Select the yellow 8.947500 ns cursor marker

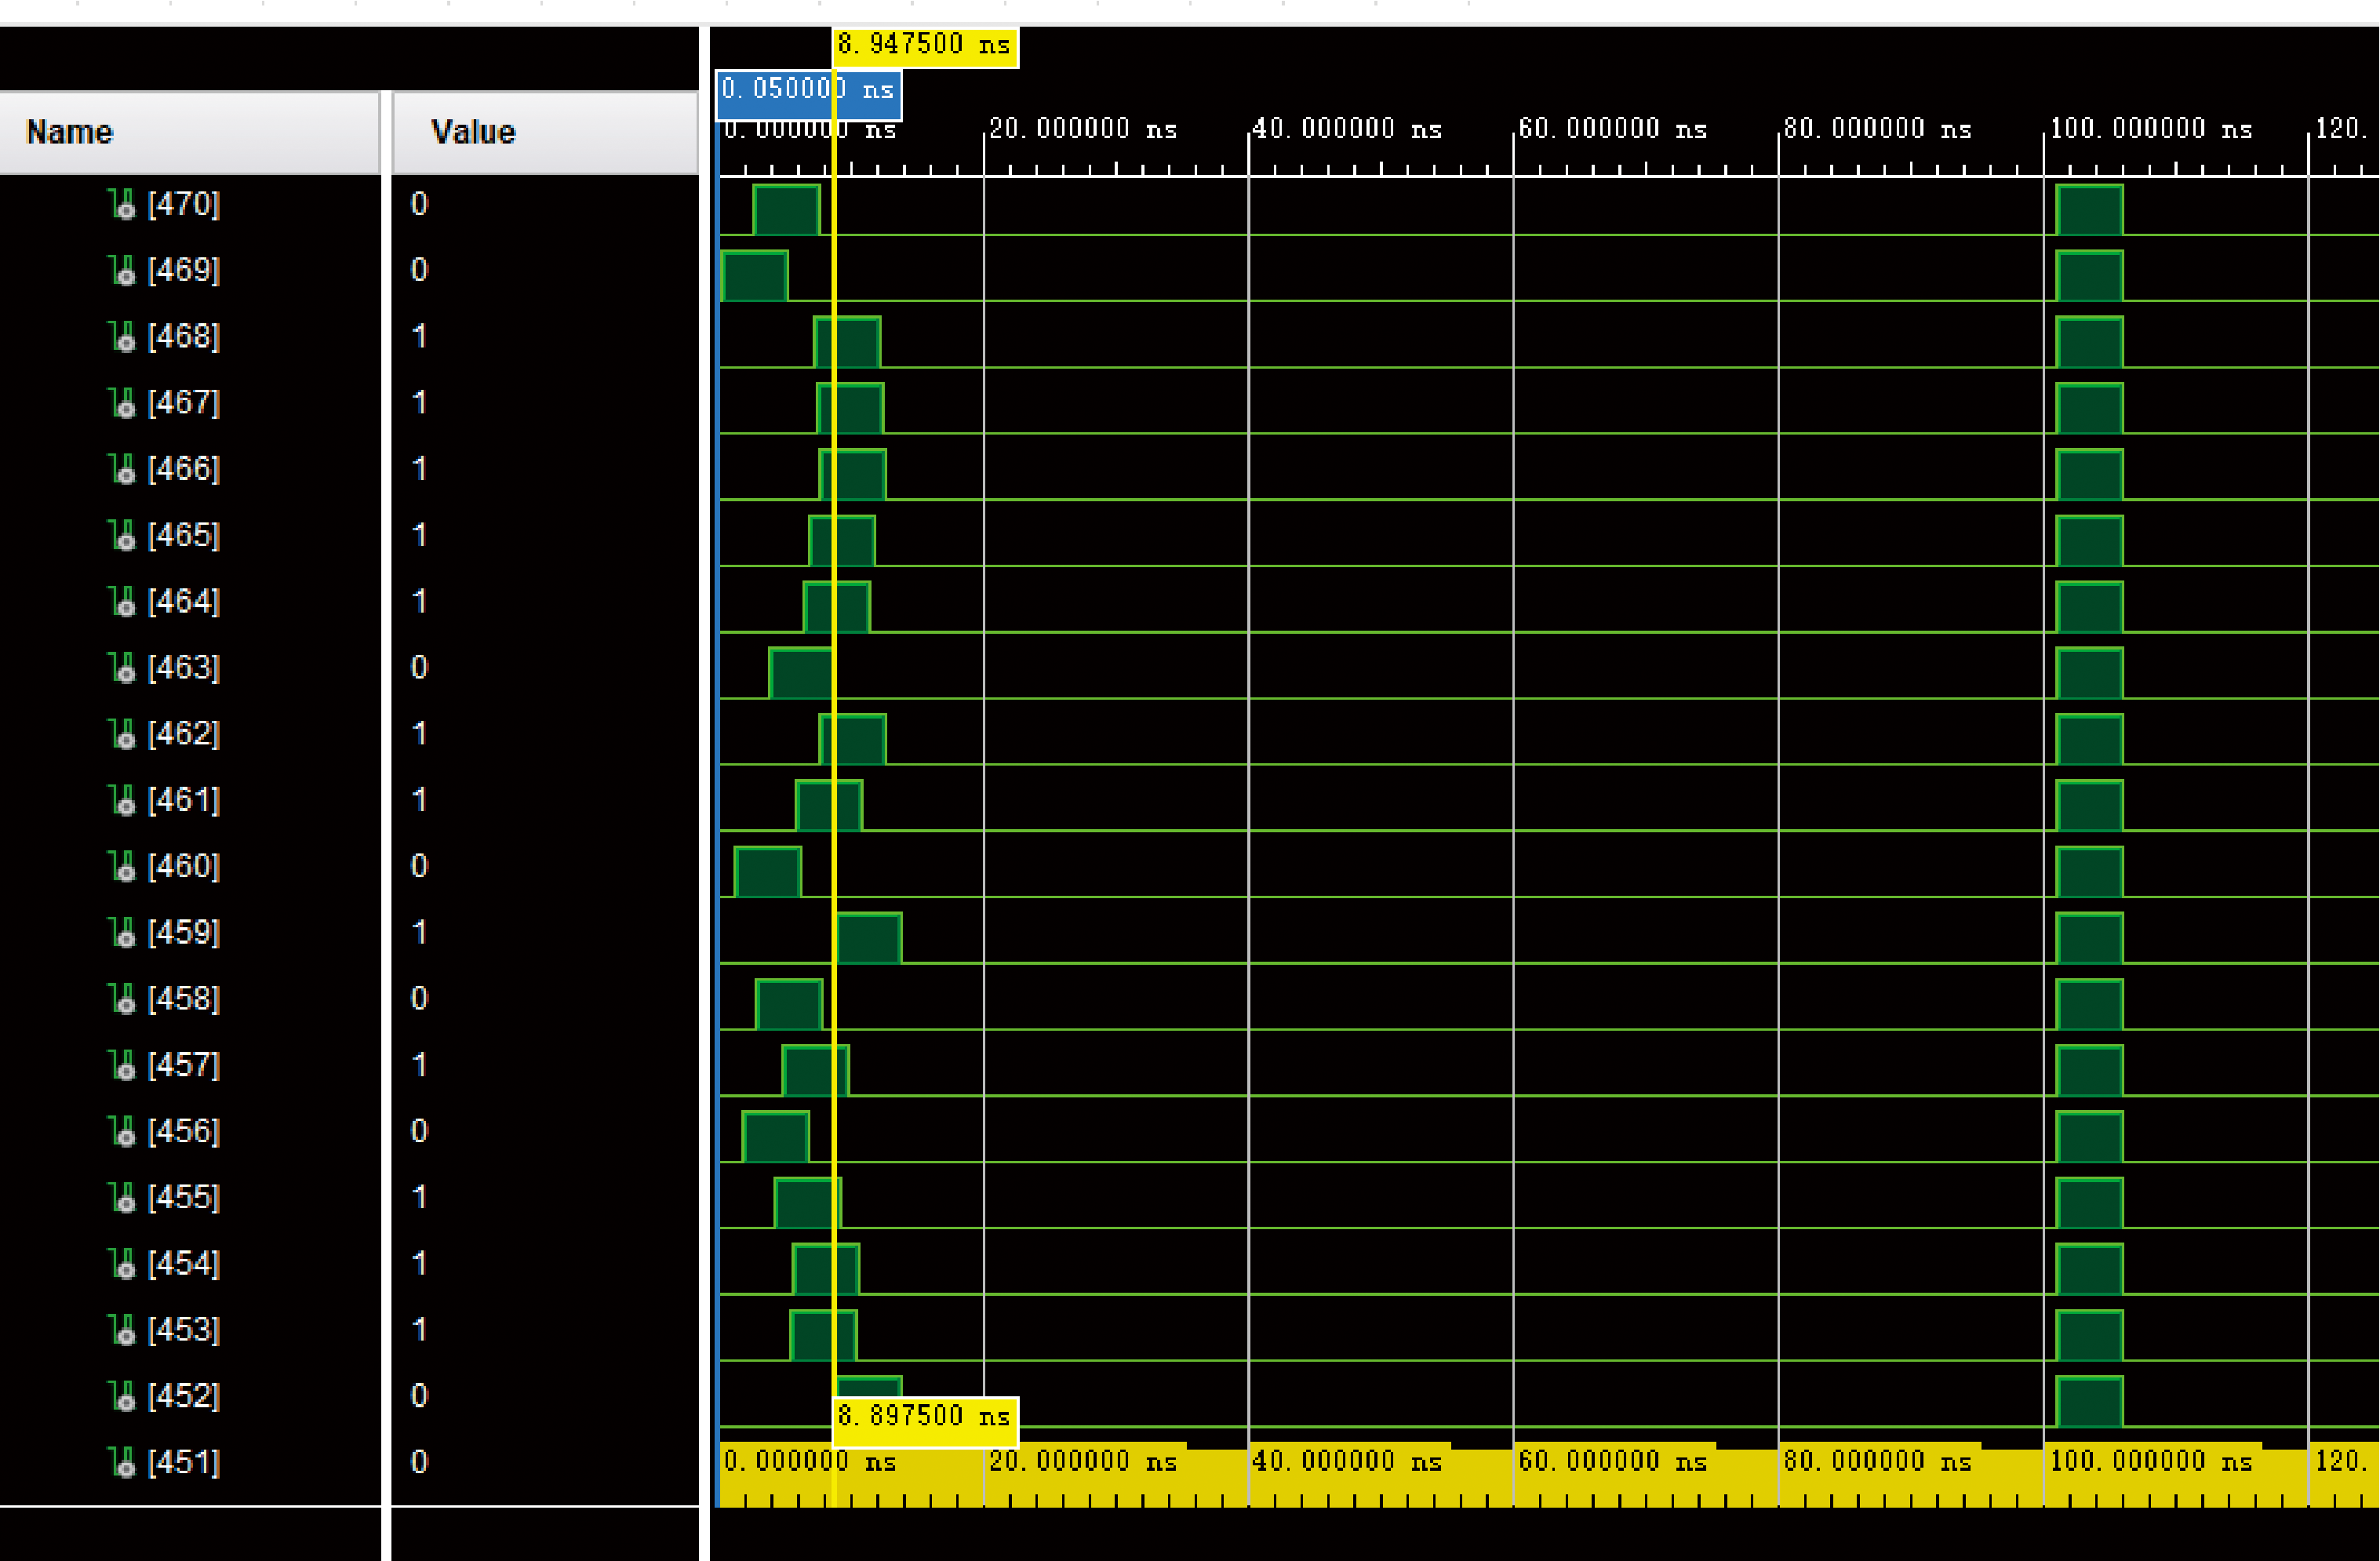click(x=925, y=46)
